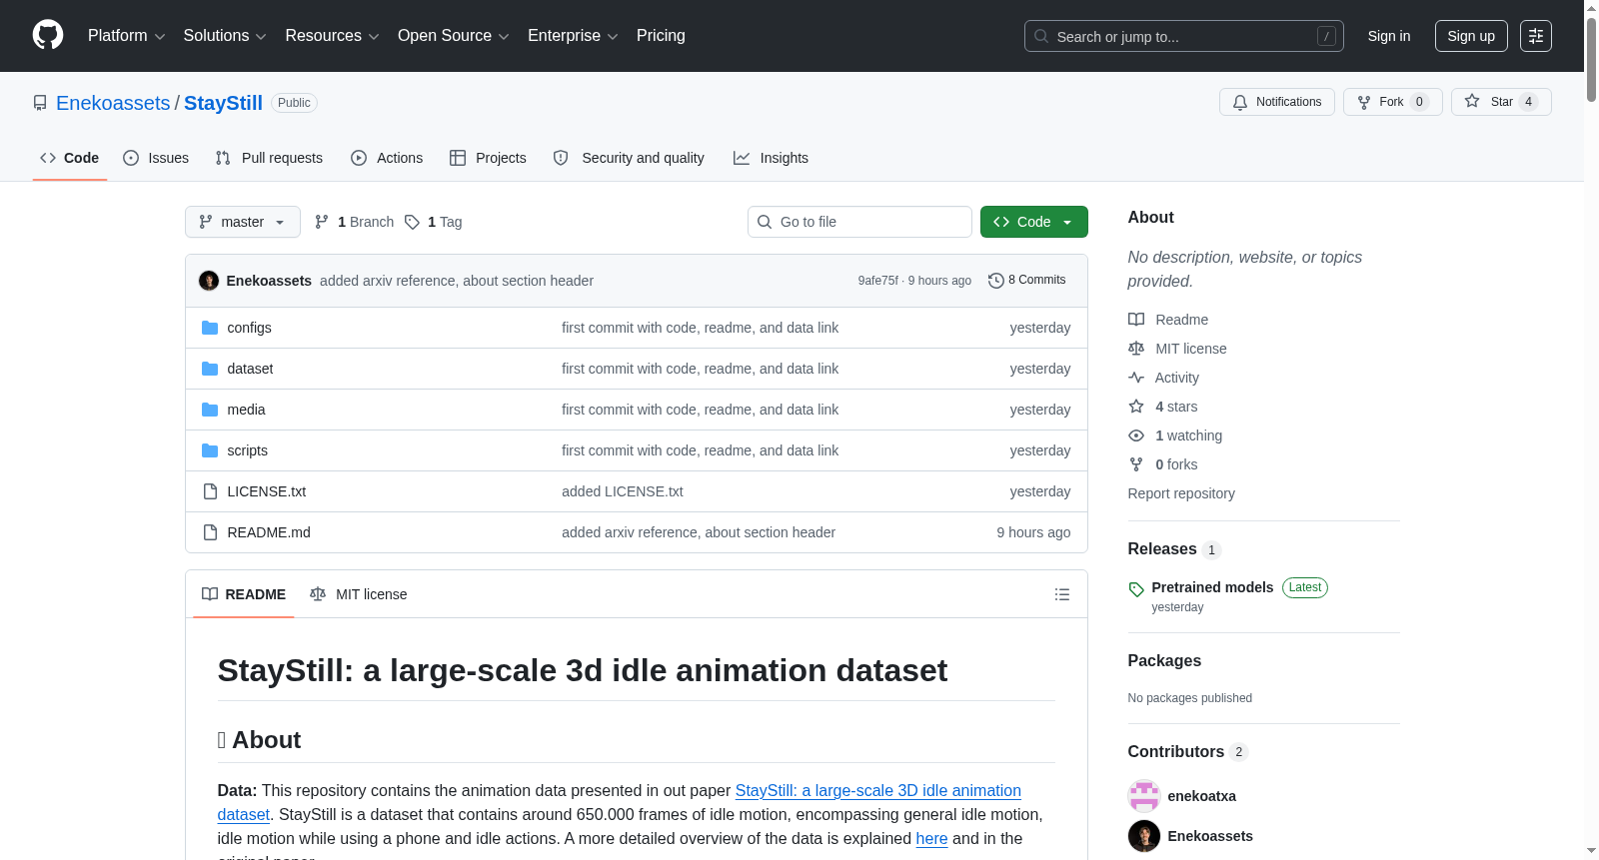
Task: Open the README outline icon
Action: [x=1062, y=594]
